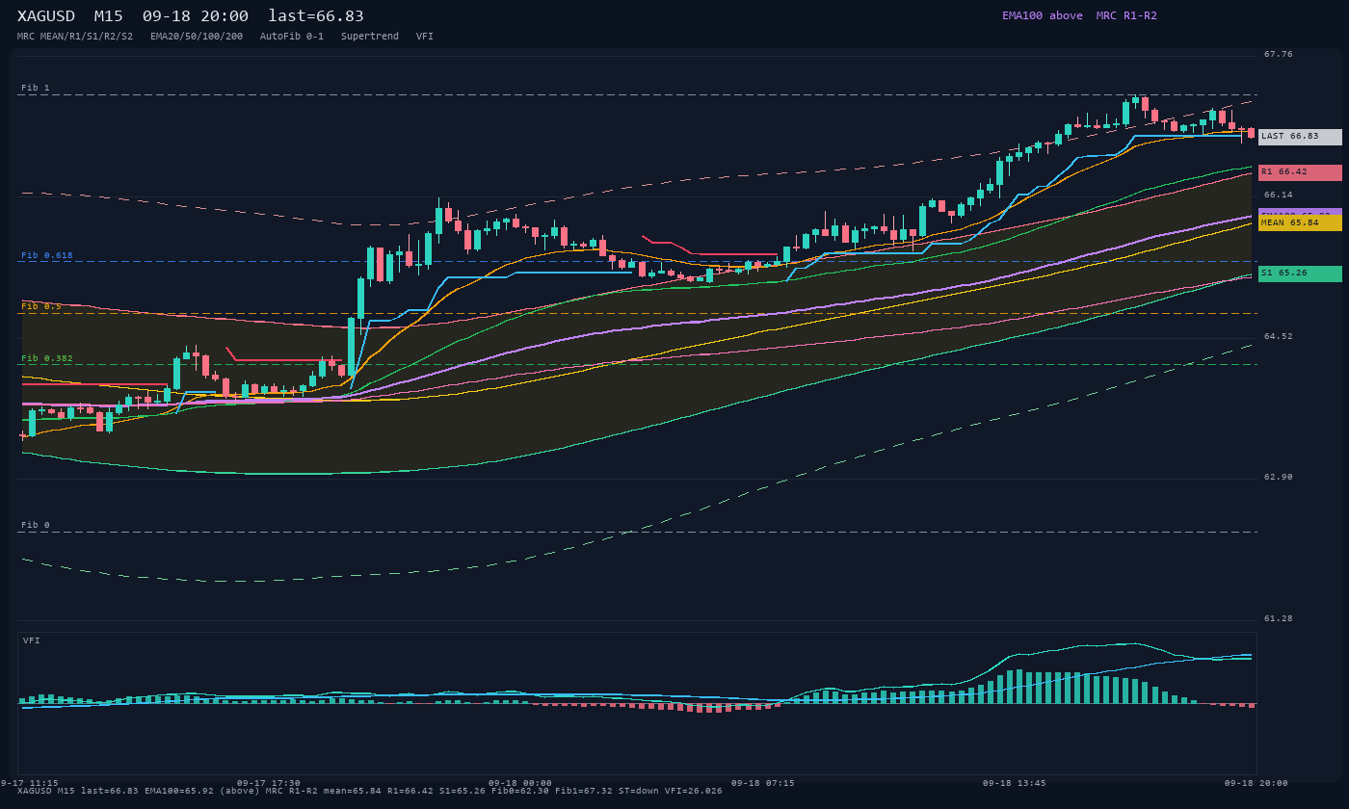
Task: Click the M15 timeframe in the title
Action: 109,16
